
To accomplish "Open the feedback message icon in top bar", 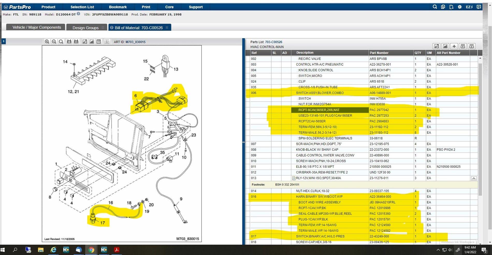I will [x=479, y=7].
